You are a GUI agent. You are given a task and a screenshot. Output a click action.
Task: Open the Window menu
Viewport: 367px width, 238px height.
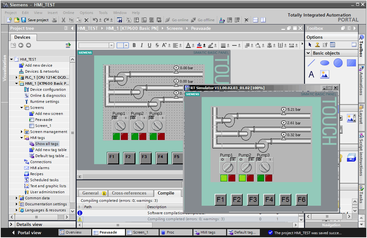click(120, 13)
